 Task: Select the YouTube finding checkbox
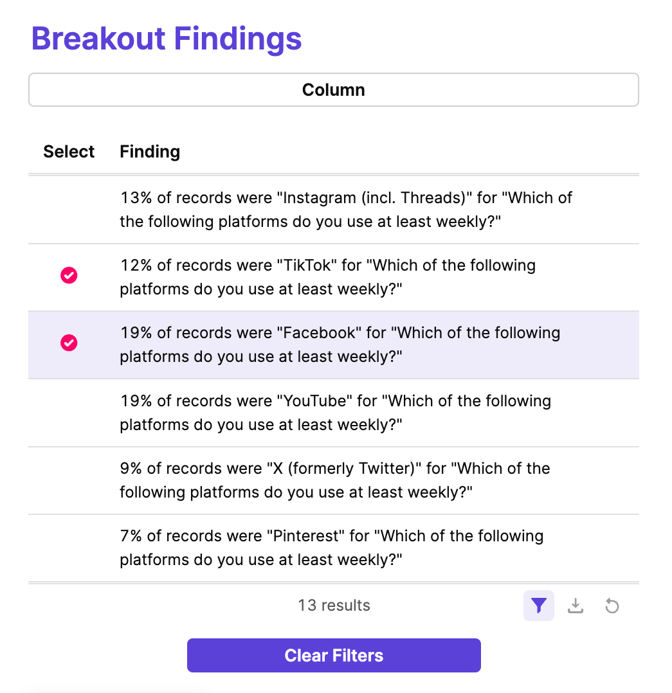coord(69,412)
